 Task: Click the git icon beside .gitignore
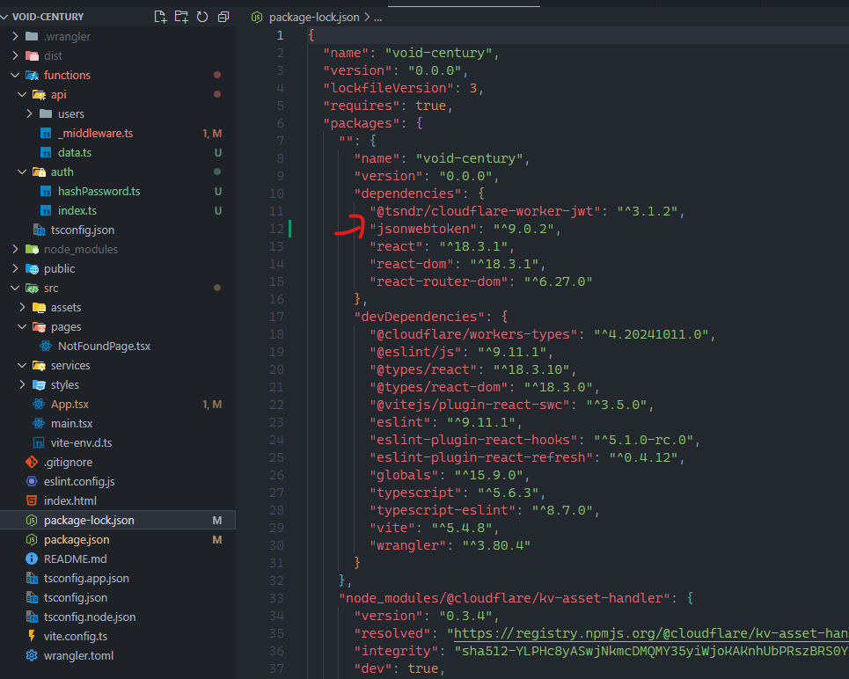tap(32, 462)
